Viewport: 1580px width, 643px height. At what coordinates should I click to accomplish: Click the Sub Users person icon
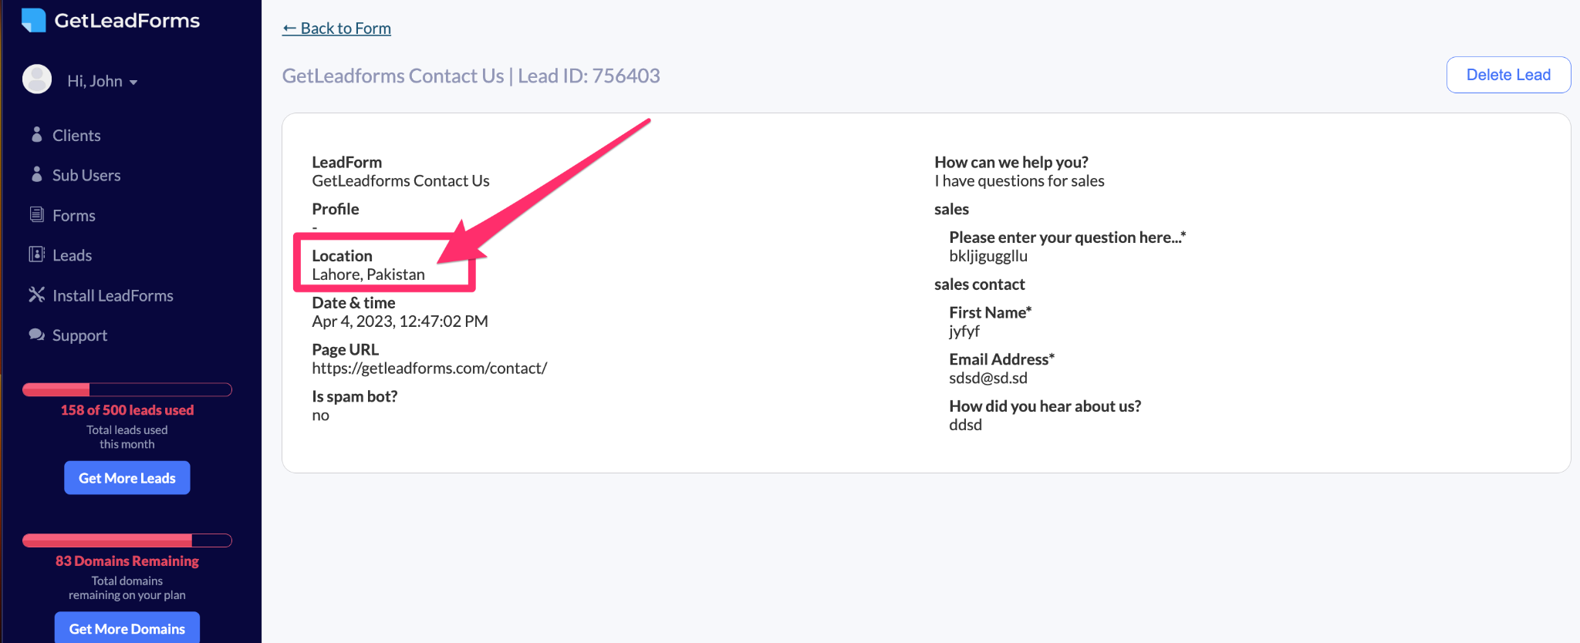click(x=36, y=175)
